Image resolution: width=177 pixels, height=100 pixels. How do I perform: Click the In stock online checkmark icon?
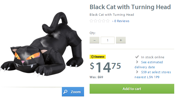click(137, 57)
